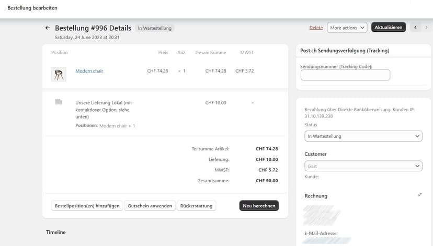Open the More actions dropdown

(347, 28)
